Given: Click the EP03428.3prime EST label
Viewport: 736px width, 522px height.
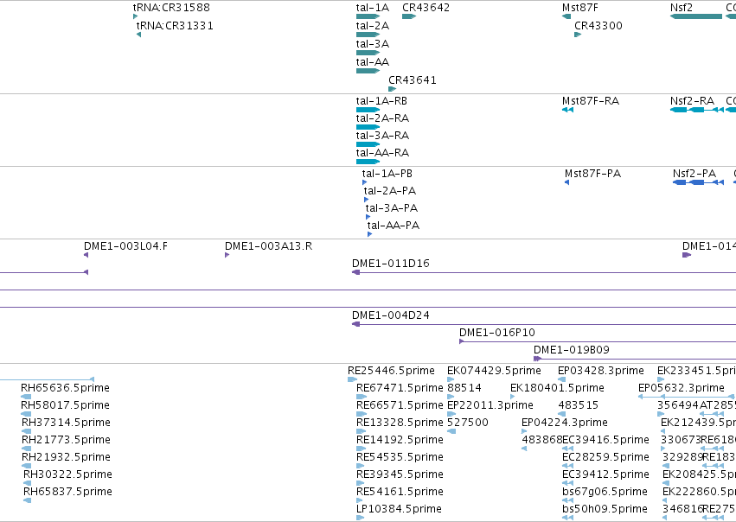Looking at the screenshot, I should [601, 371].
